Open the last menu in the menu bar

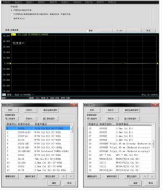112,2
